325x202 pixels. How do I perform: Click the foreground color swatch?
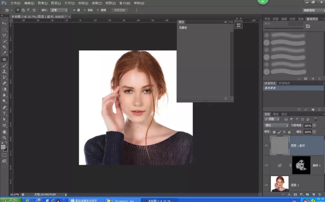click(3, 147)
